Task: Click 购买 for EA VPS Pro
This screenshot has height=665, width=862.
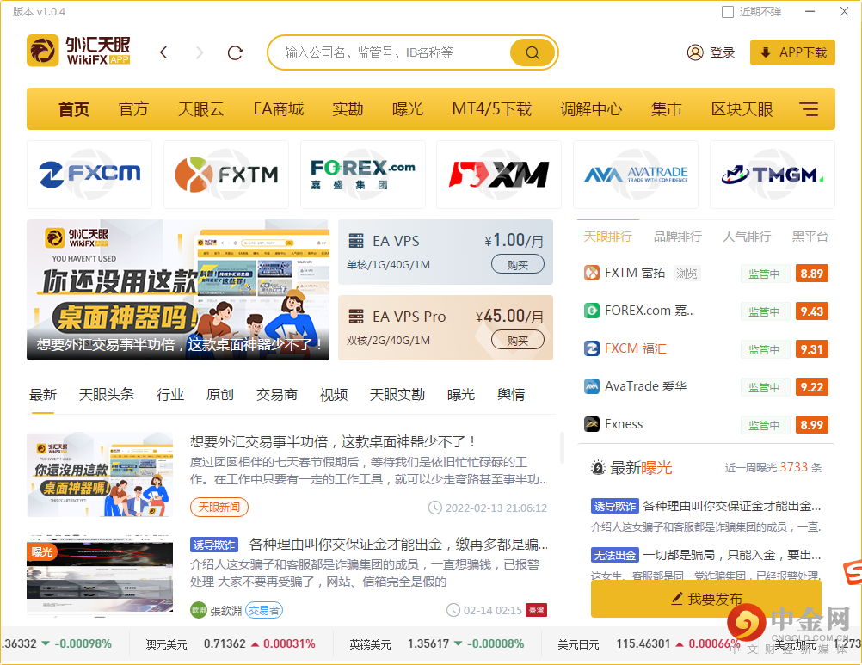Action: pyautogui.click(x=518, y=340)
